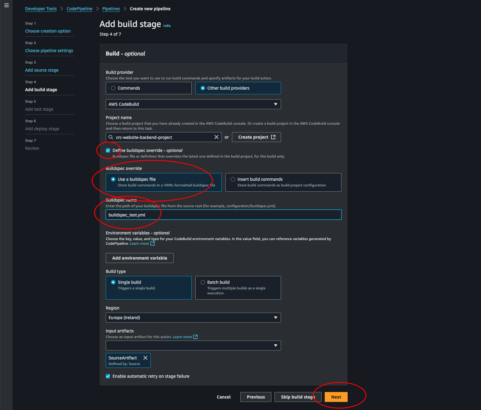Open the Europe (Ireland) region dropdown
Viewport: 481px width, 410px height.
pos(193,318)
